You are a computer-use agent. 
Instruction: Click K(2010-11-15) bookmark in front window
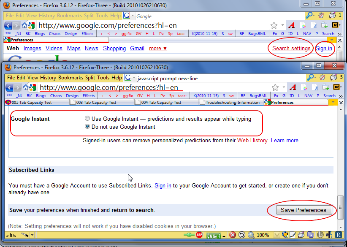[206, 96]
